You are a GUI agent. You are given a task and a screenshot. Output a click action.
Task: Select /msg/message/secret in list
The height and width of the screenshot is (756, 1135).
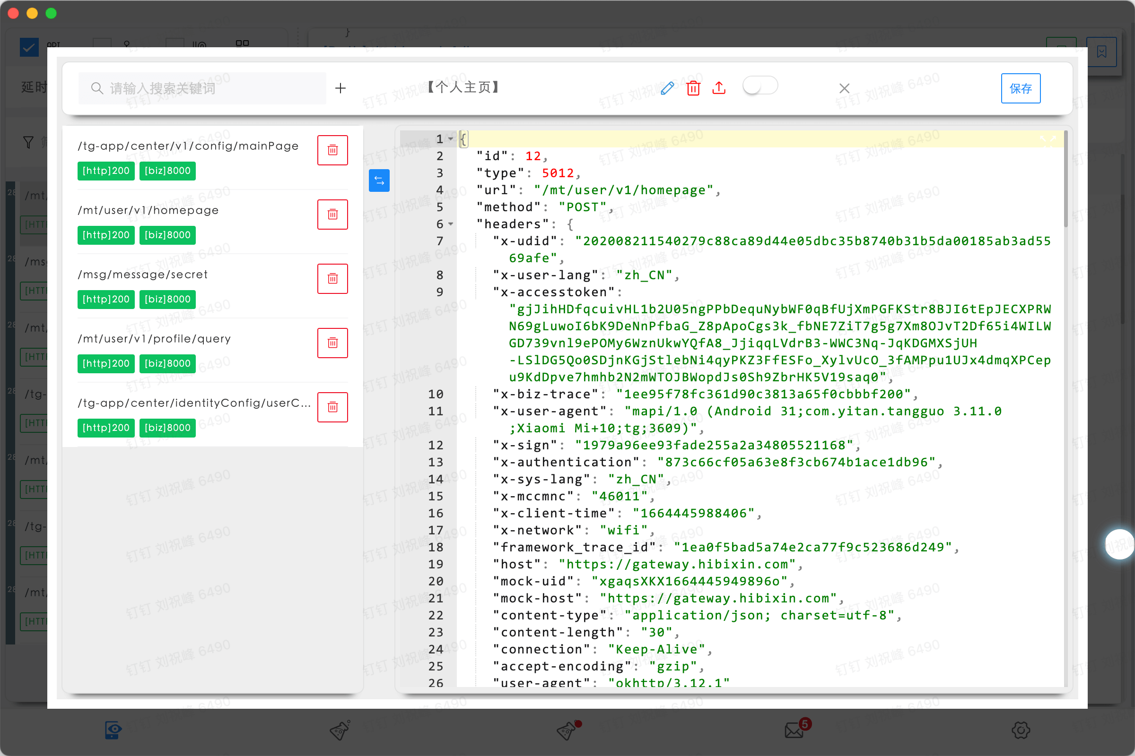click(143, 275)
